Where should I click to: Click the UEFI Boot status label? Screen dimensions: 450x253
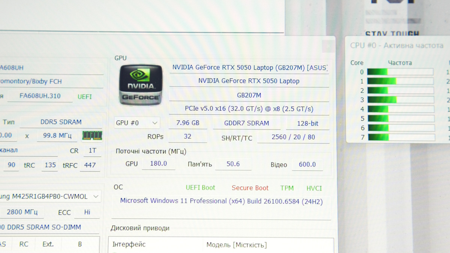[201, 187]
